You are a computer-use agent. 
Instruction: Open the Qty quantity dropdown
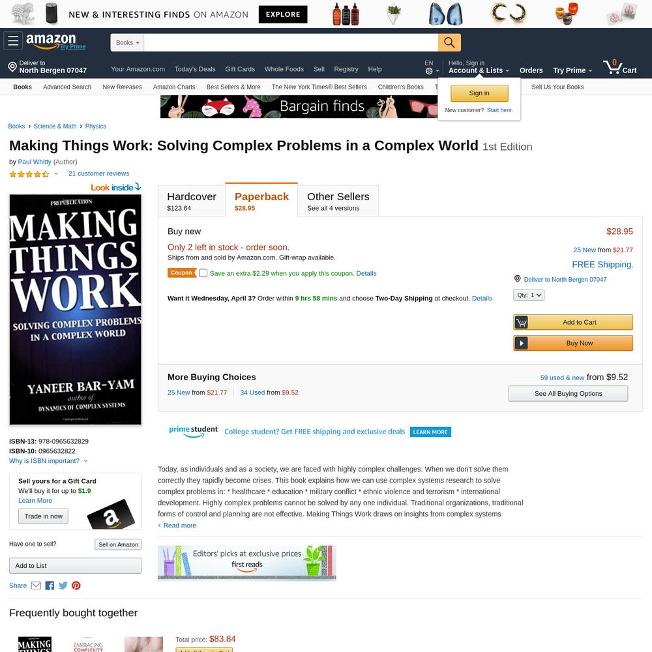tap(529, 295)
